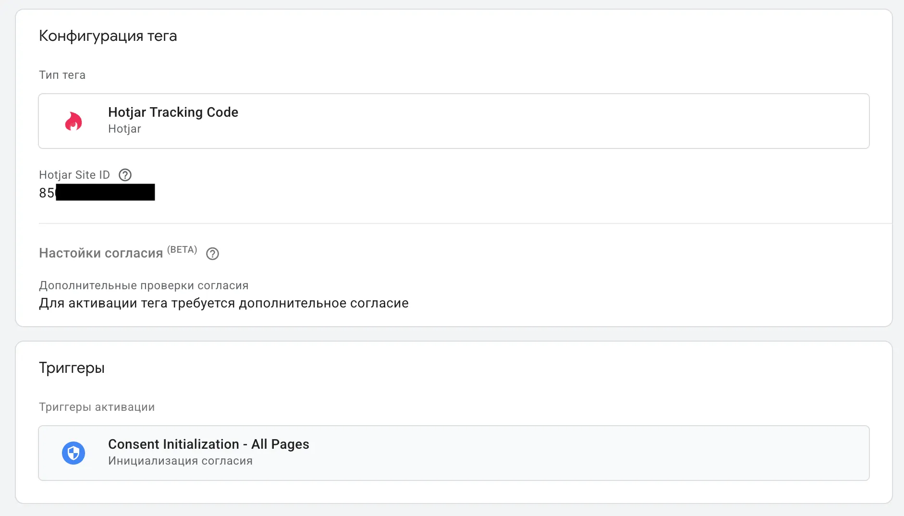Click the Hotjar Site ID label
The width and height of the screenshot is (904, 516).
pyautogui.click(x=74, y=175)
